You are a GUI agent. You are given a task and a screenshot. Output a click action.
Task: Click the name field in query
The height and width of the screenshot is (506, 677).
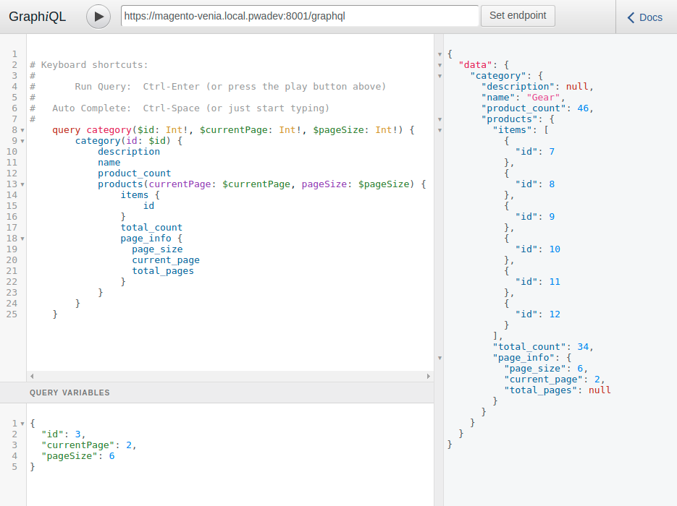click(109, 163)
